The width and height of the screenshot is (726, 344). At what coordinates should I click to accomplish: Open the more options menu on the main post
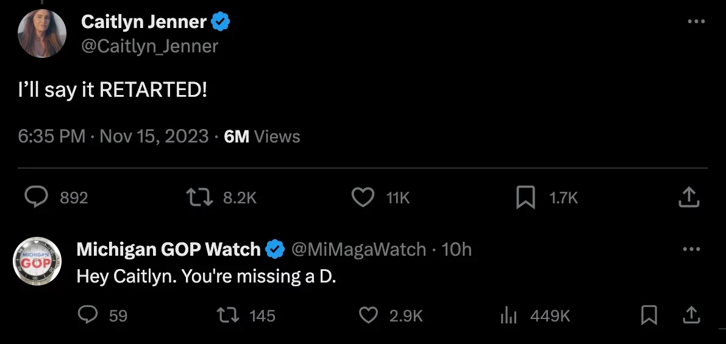[x=696, y=22]
